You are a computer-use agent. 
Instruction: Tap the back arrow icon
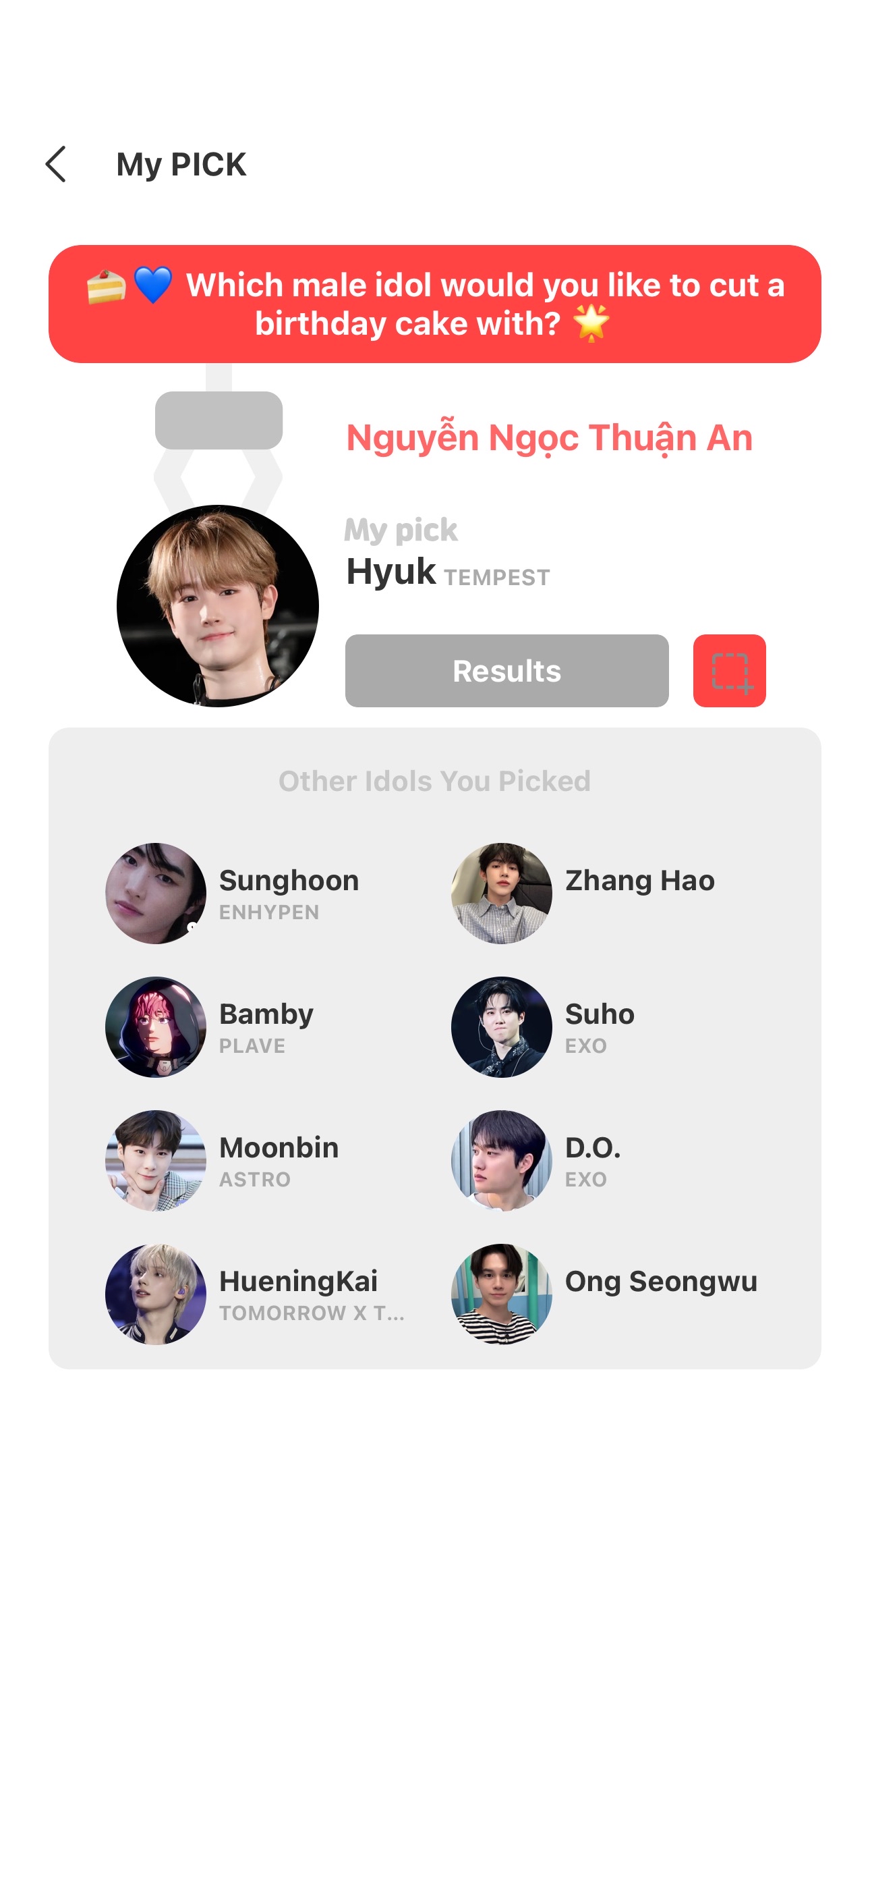(x=56, y=163)
